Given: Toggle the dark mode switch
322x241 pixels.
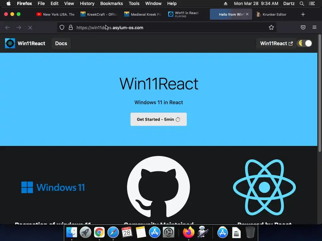Looking at the screenshot, I should pos(305,43).
